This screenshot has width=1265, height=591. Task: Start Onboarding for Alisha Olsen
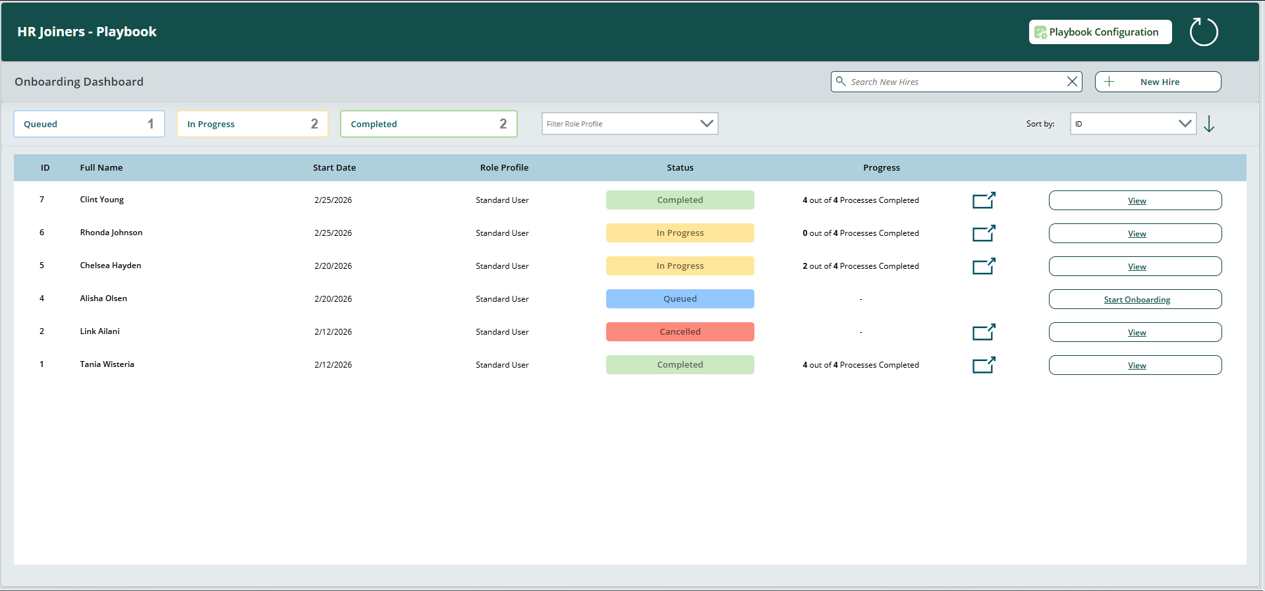tap(1135, 299)
